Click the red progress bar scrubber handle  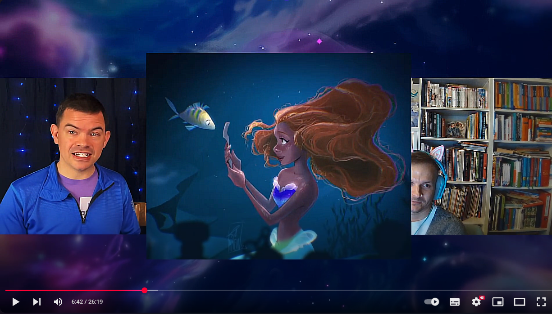pos(145,290)
